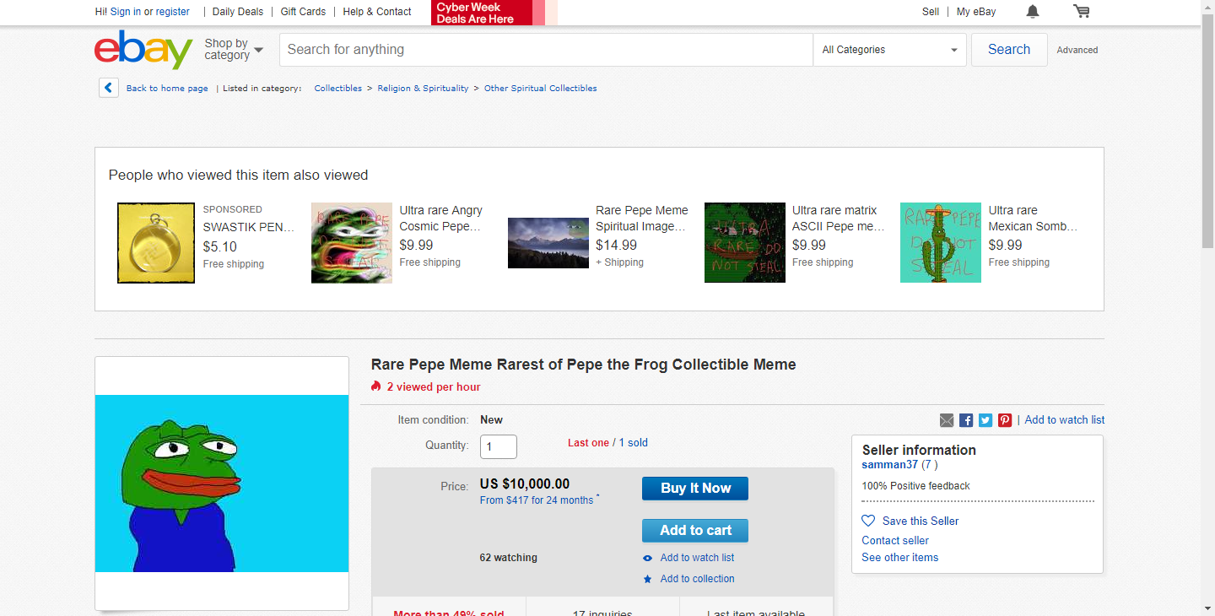
Task: Click star icon Add to collection
Action: point(648,579)
